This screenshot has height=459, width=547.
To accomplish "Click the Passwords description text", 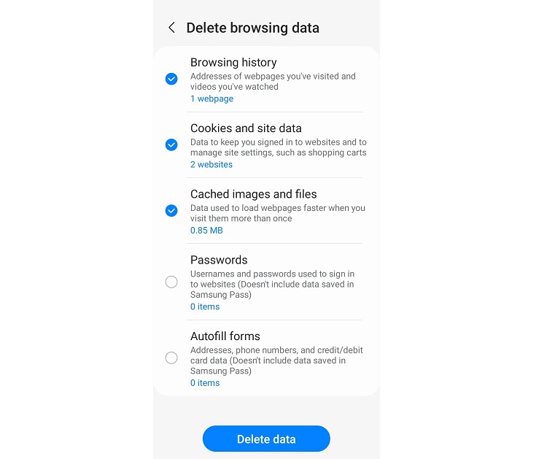I will tap(272, 284).
